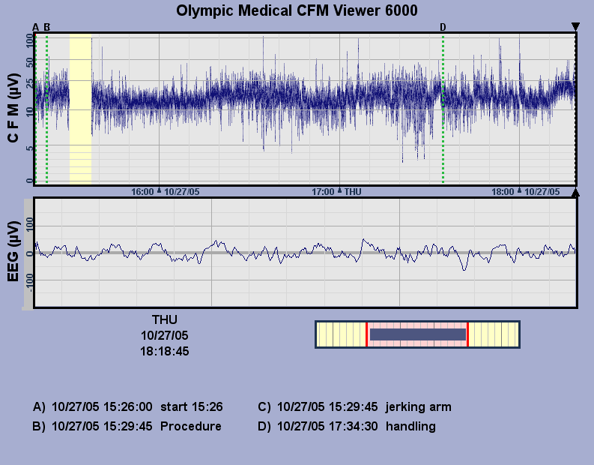The image size is (594, 465).
Task: Click the dark blue navigator bar thumb
Action: tap(418, 334)
